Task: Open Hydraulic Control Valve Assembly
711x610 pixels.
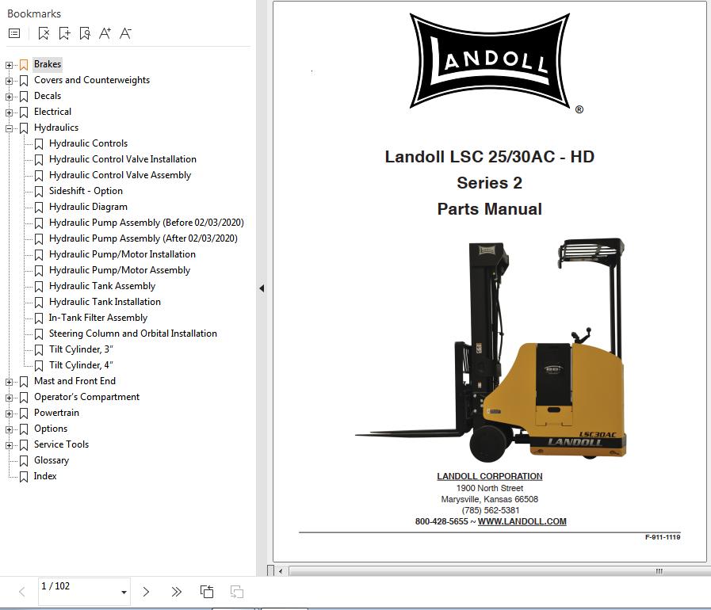Action: (x=120, y=175)
